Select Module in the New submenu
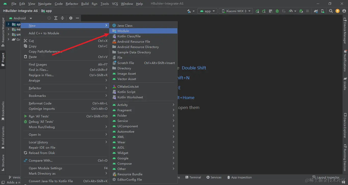Viewport: 348px width, 185px height. click(x=143, y=31)
